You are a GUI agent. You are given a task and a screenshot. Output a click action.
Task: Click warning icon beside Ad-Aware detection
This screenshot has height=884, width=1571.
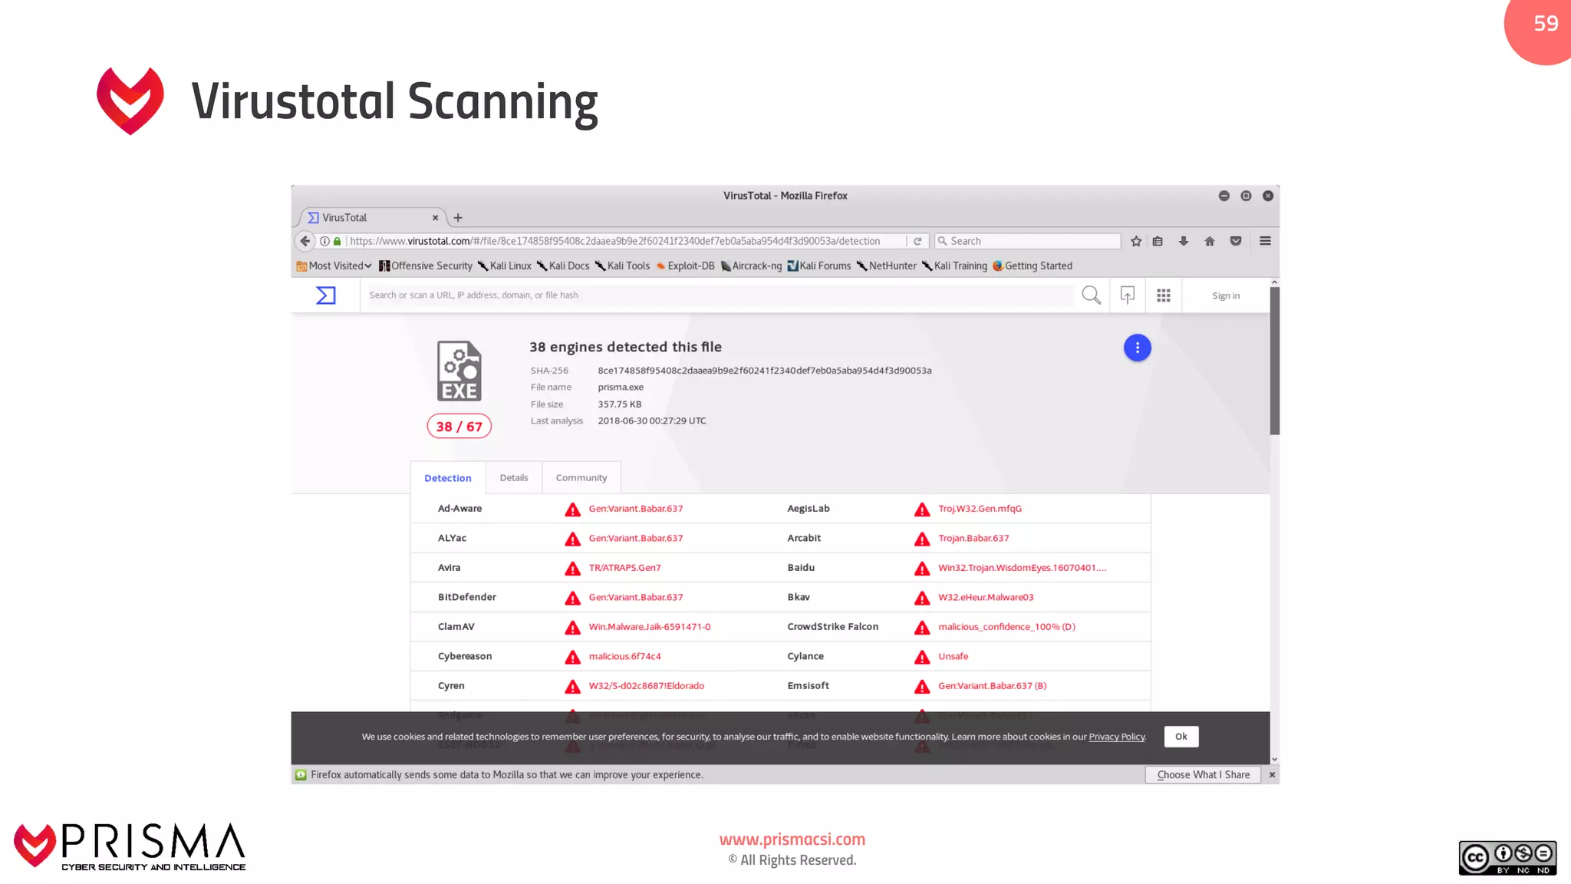coord(572,510)
